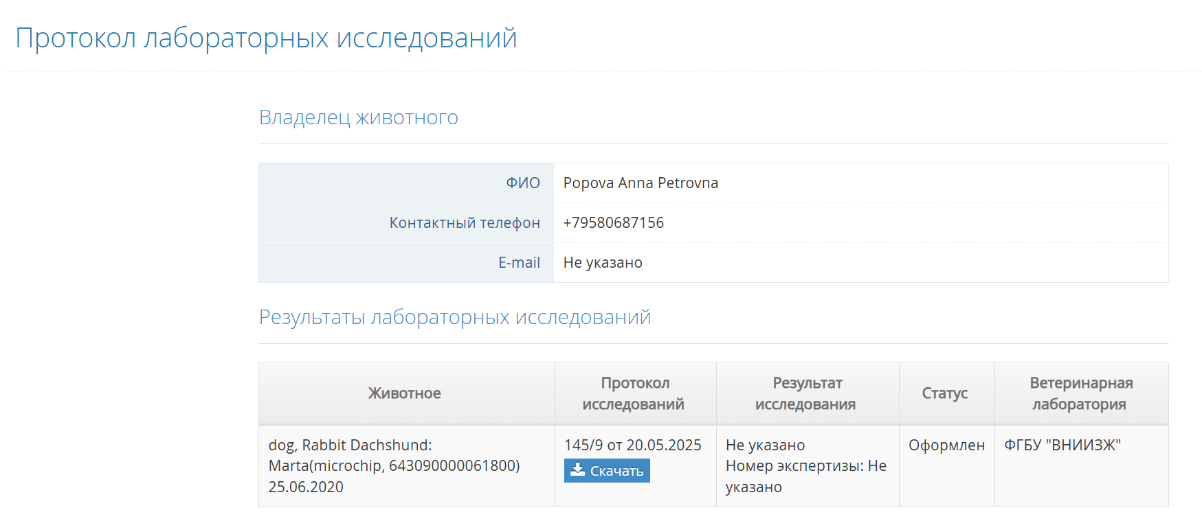1202x532 pixels.
Task: Click protocol number 145/9 от 20.05.2025
Action: pyautogui.click(x=632, y=445)
